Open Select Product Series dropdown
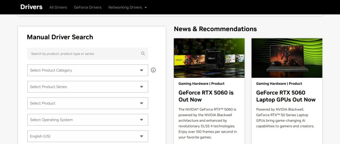 click(x=88, y=87)
